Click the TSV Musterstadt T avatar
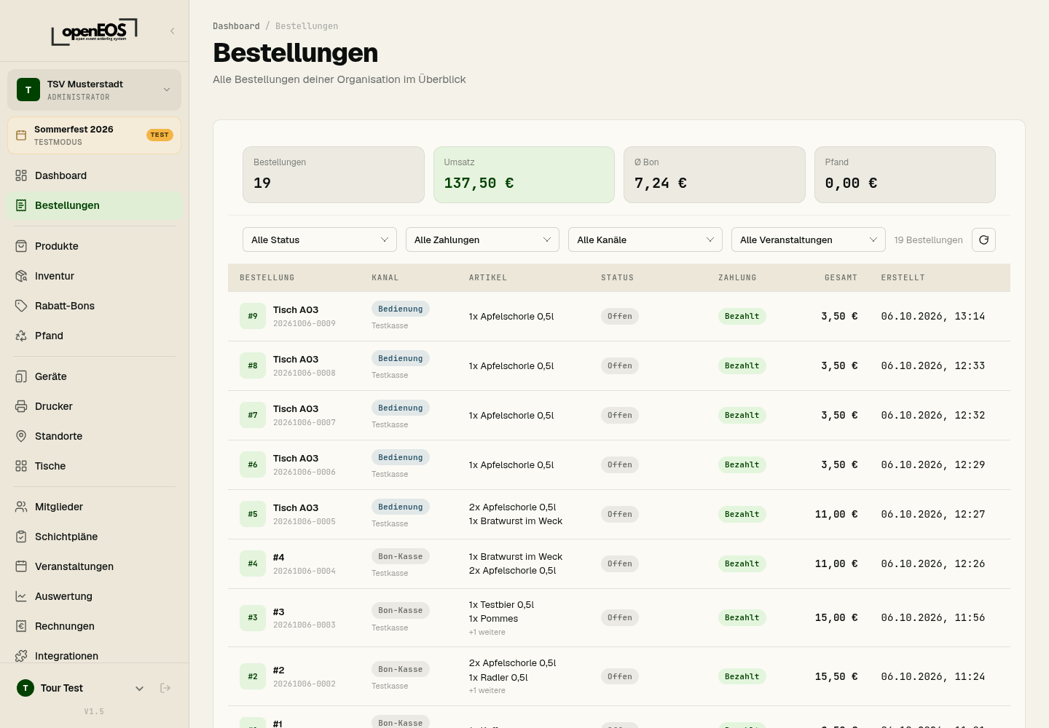 point(28,90)
